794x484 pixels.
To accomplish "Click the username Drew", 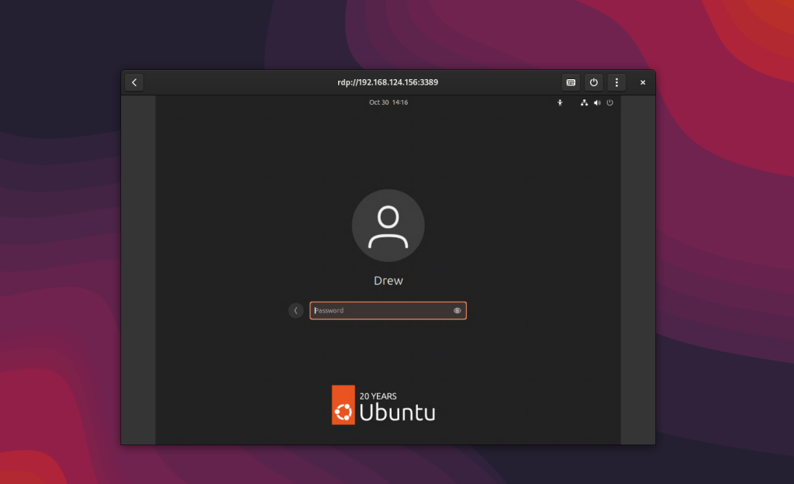I will [388, 281].
